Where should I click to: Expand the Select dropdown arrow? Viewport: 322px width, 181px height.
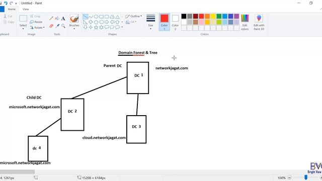pyautogui.click(x=23, y=29)
